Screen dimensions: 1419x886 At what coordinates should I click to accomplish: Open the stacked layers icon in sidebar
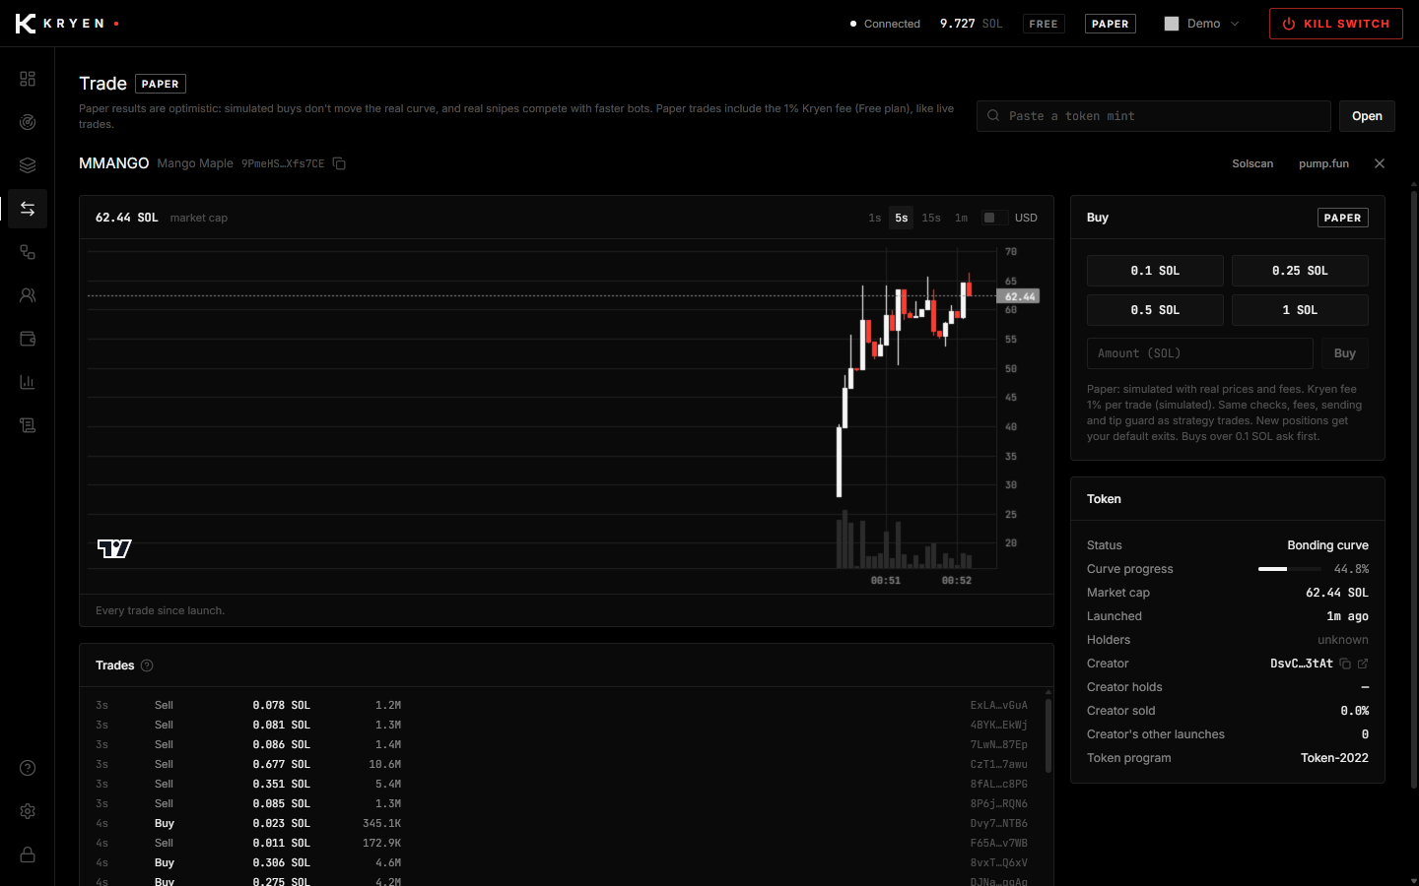28,165
